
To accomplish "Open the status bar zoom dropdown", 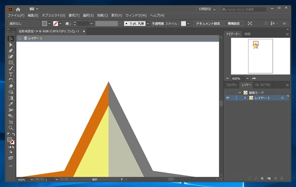I will pyautogui.click(x=32, y=180).
